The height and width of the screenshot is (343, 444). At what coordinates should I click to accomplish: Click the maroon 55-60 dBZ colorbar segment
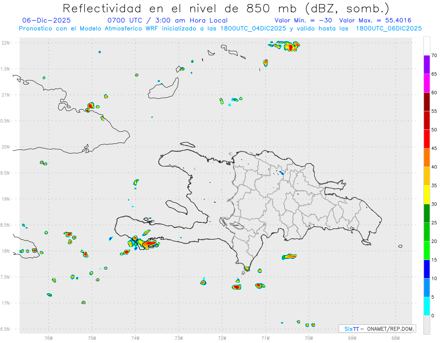click(x=427, y=102)
